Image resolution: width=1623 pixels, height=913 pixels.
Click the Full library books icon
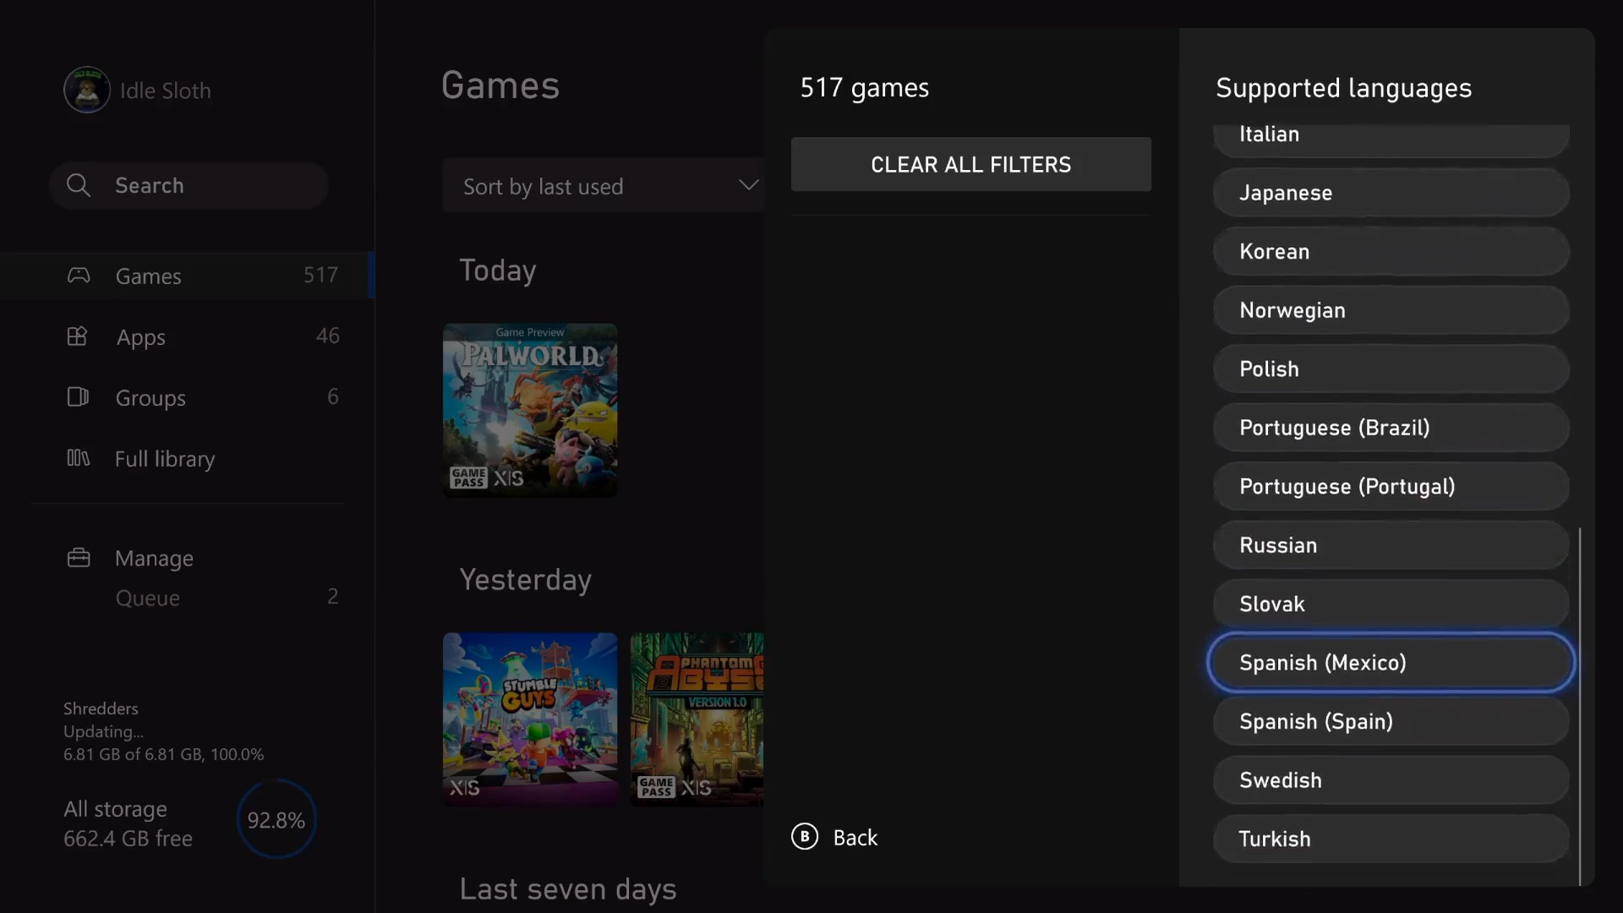coord(78,458)
